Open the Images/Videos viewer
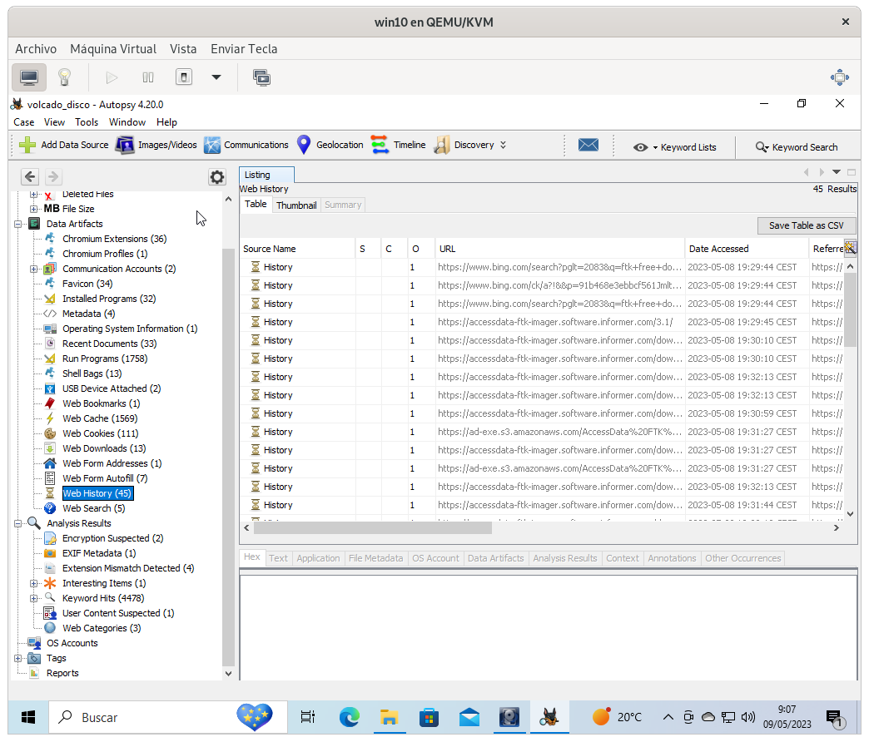 point(156,145)
